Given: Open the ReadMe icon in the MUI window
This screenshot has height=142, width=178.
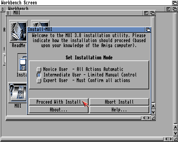Looking at the screenshot, I should pyautogui.click(x=18, y=31).
